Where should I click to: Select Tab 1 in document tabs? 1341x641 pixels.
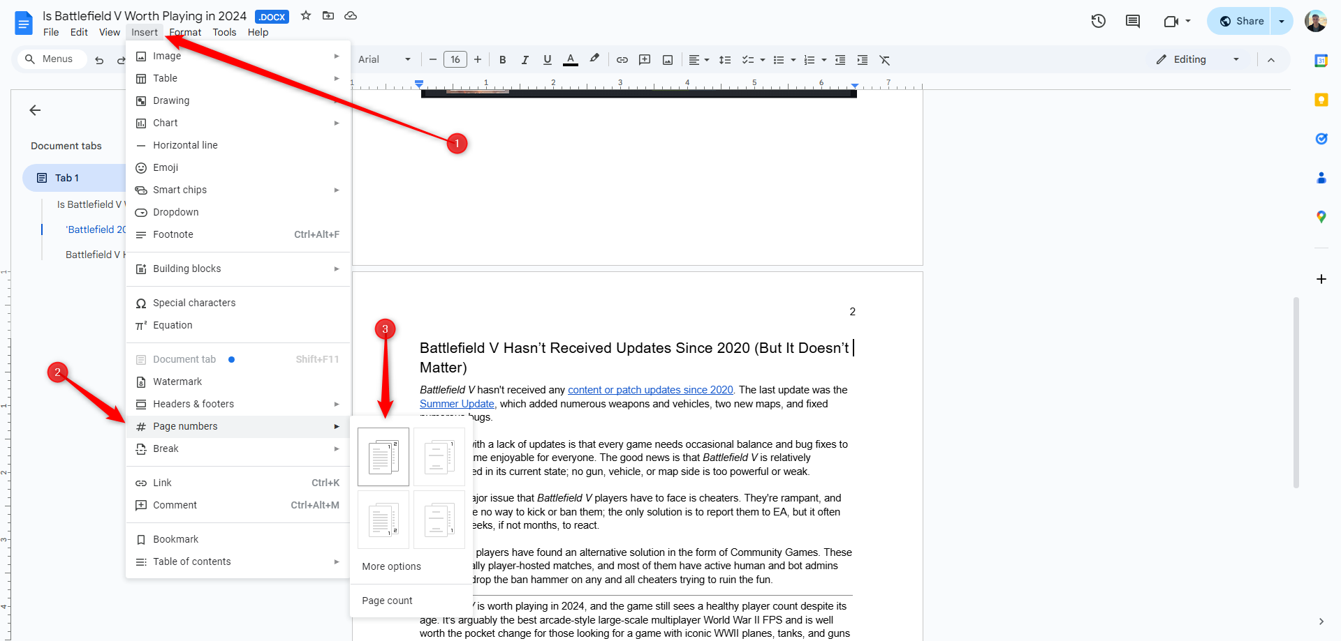click(75, 178)
